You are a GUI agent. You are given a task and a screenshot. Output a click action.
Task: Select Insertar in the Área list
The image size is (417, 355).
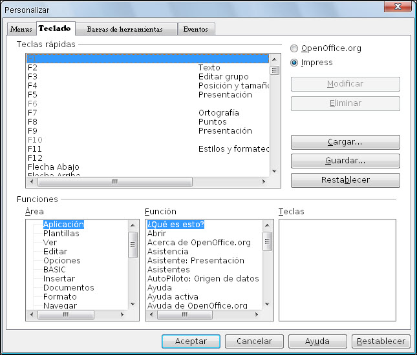pos(59,279)
